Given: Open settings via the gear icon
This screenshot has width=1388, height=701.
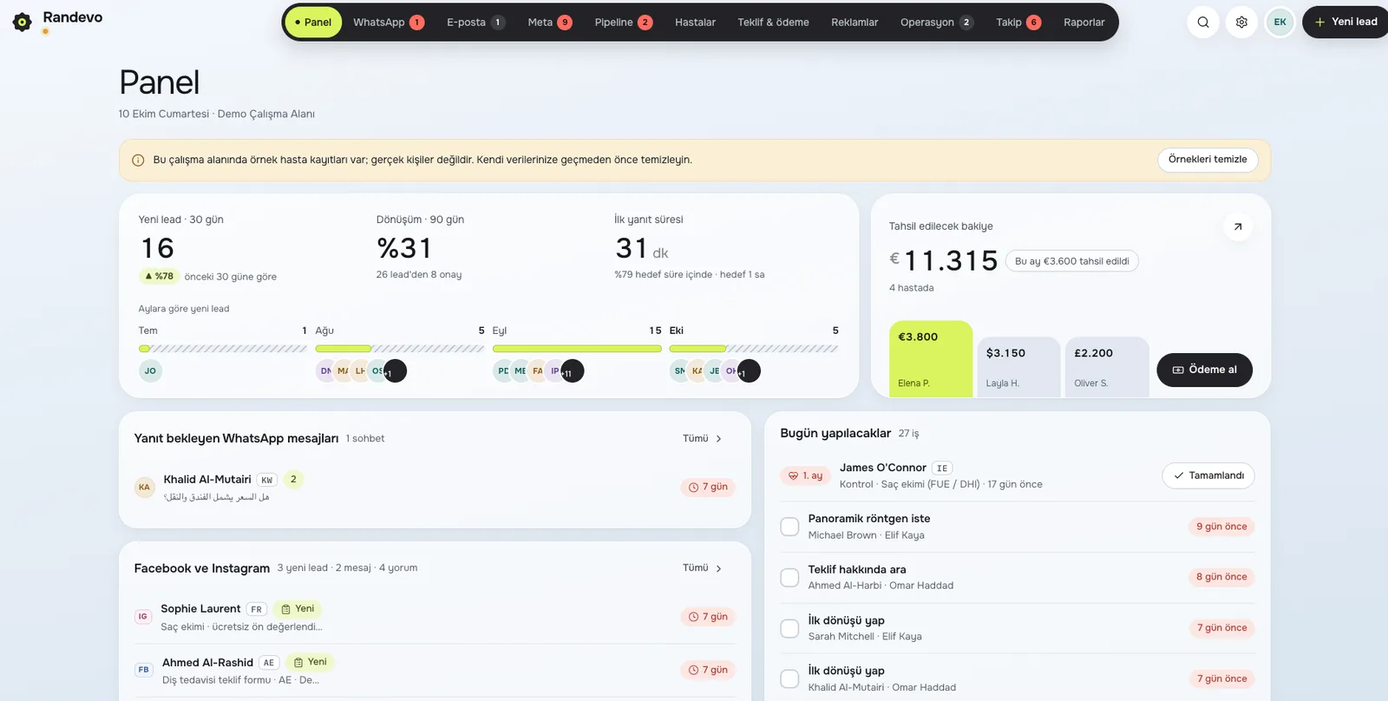Looking at the screenshot, I should click(x=1242, y=23).
